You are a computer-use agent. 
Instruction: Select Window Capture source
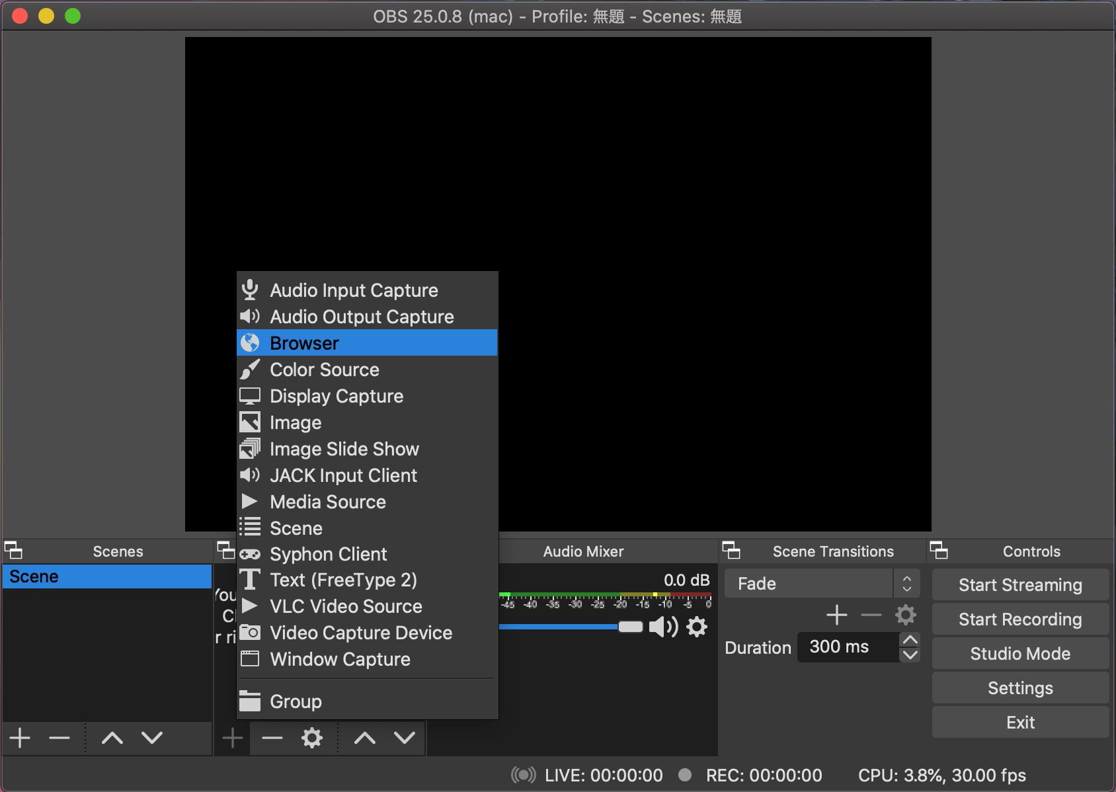click(x=367, y=659)
